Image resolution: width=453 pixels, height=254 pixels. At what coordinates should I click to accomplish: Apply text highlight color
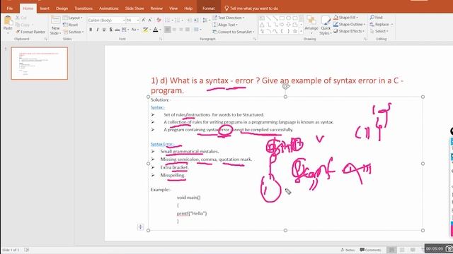[146, 30]
